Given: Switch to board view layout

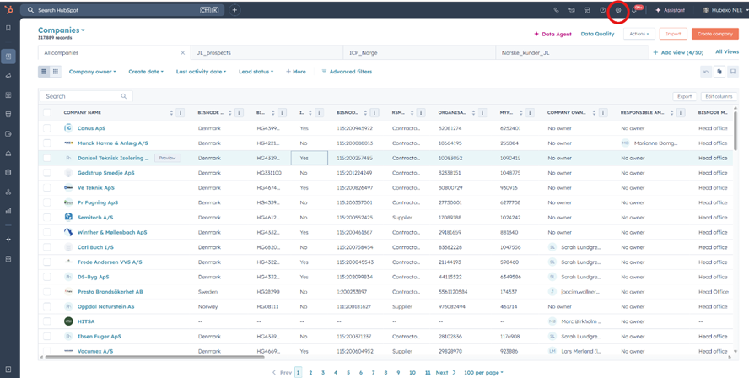Looking at the screenshot, I should click(x=57, y=72).
